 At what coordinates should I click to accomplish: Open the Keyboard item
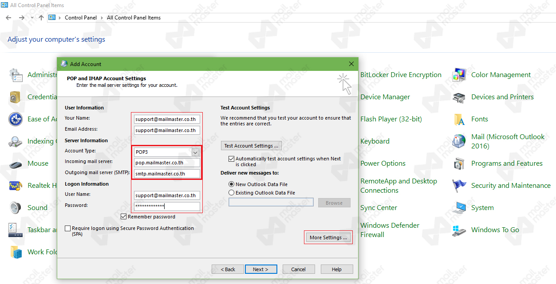point(375,141)
